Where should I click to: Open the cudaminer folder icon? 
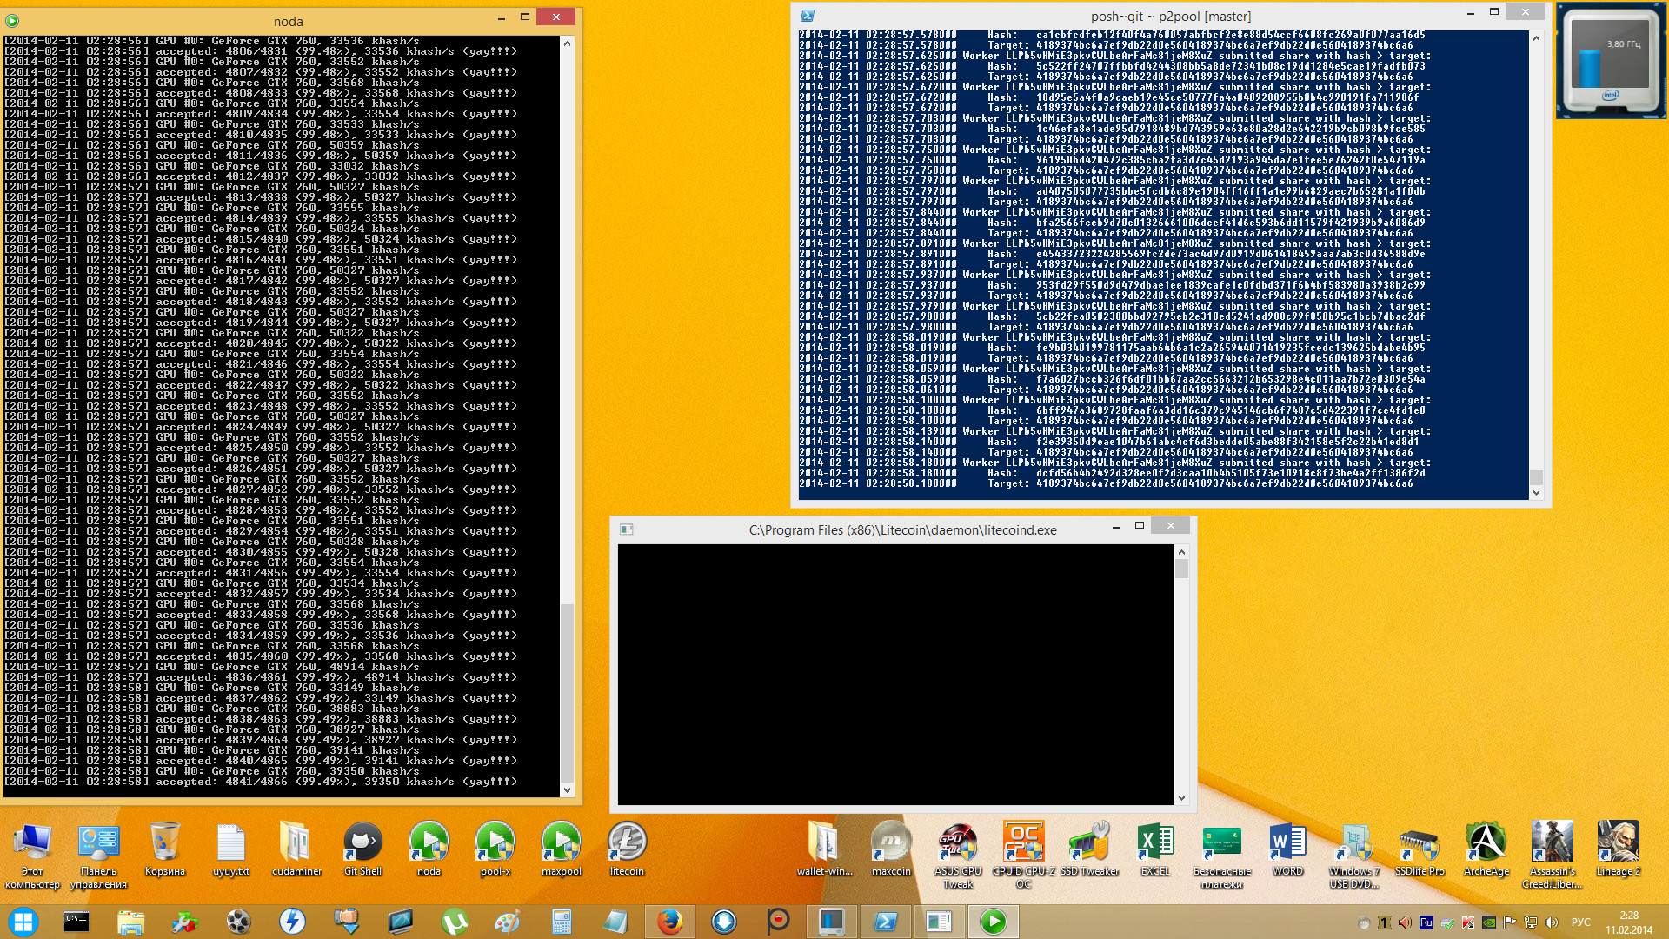point(296,850)
